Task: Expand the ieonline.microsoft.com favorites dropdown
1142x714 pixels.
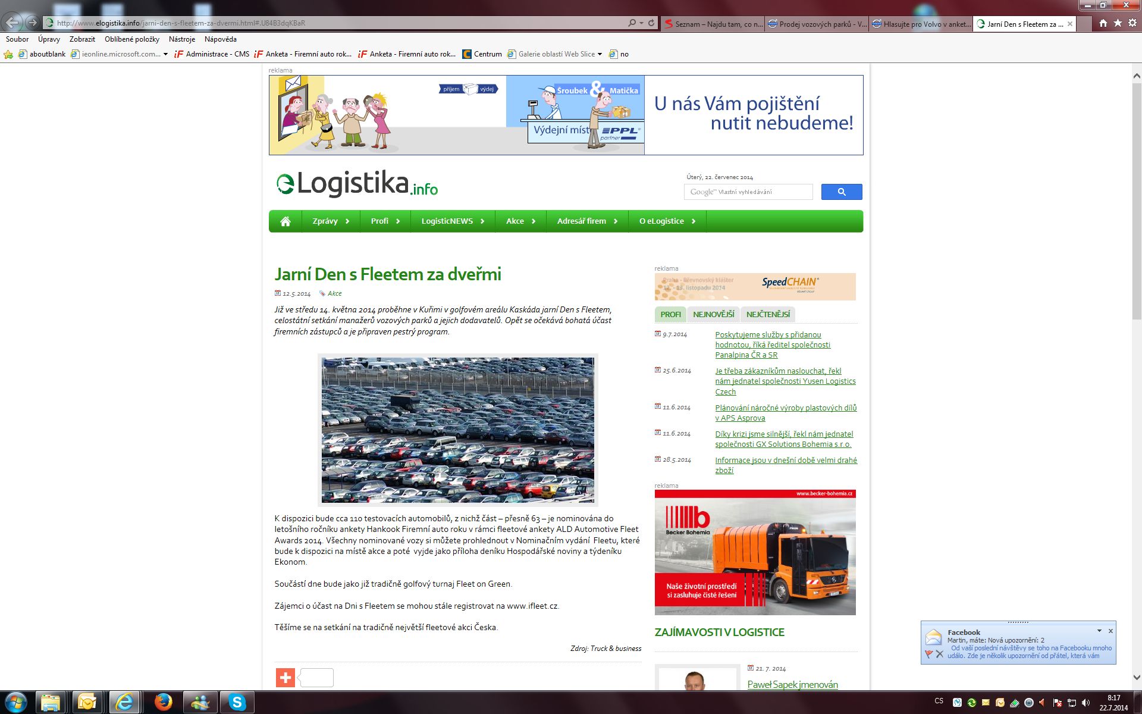Action: tap(165, 54)
